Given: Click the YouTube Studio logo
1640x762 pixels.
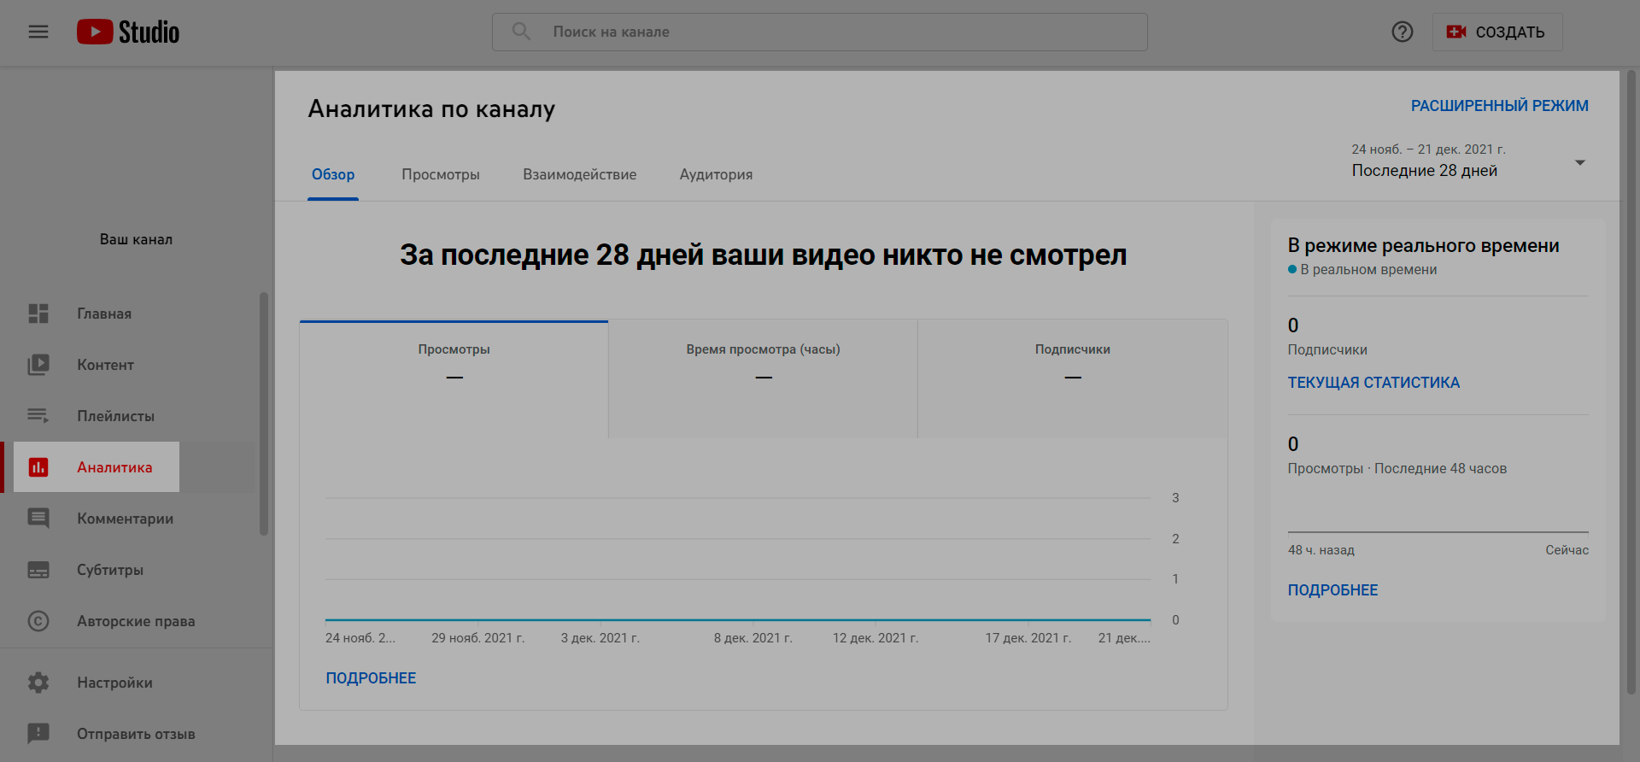Looking at the screenshot, I should (128, 32).
